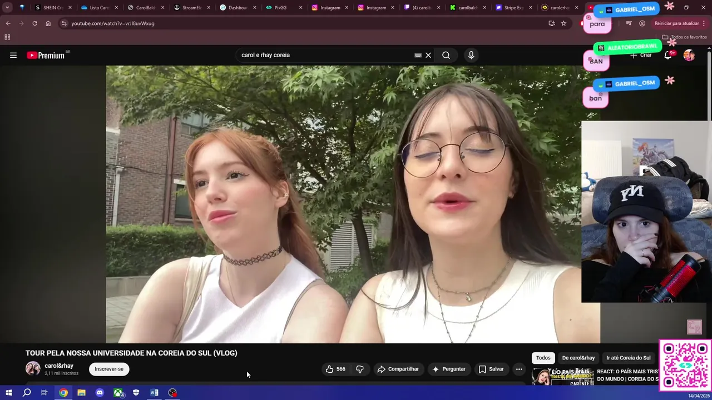Like the video with thumbs up

pyautogui.click(x=335, y=369)
